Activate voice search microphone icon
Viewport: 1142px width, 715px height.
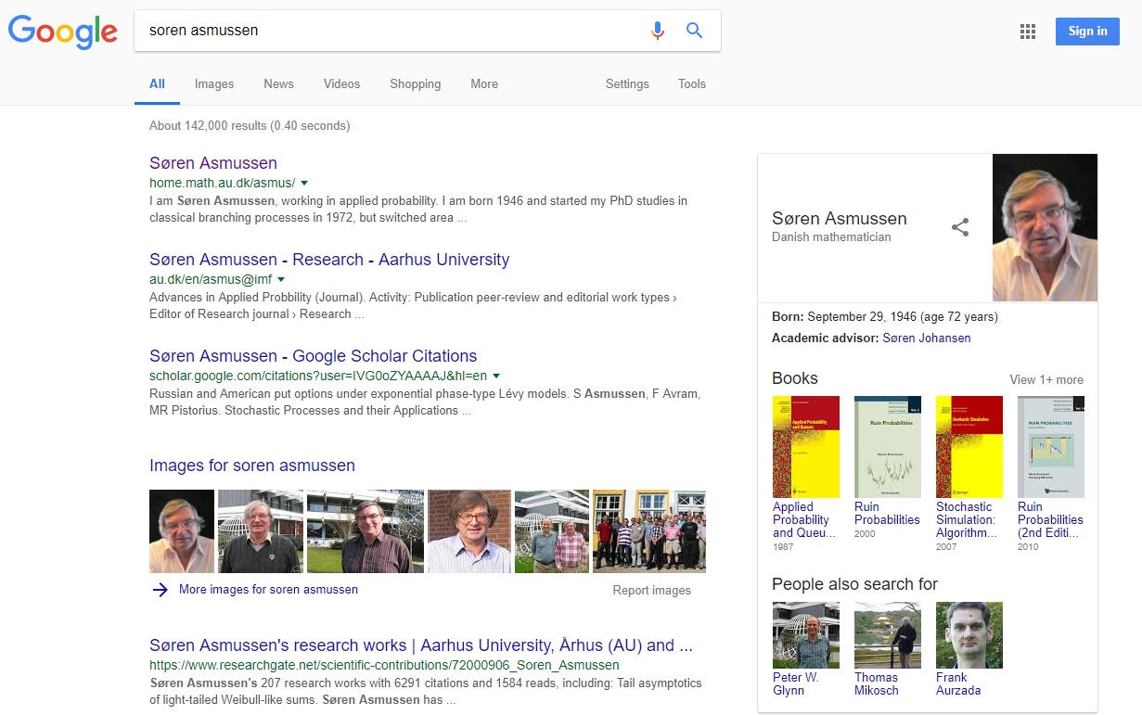[x=658, y=31]
